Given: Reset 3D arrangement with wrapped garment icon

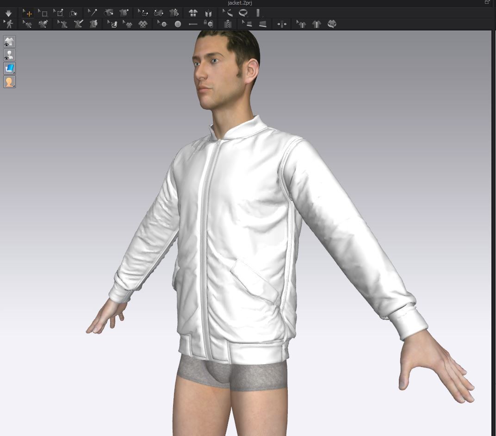Looking at the screenshot, I should coord(208,13).
